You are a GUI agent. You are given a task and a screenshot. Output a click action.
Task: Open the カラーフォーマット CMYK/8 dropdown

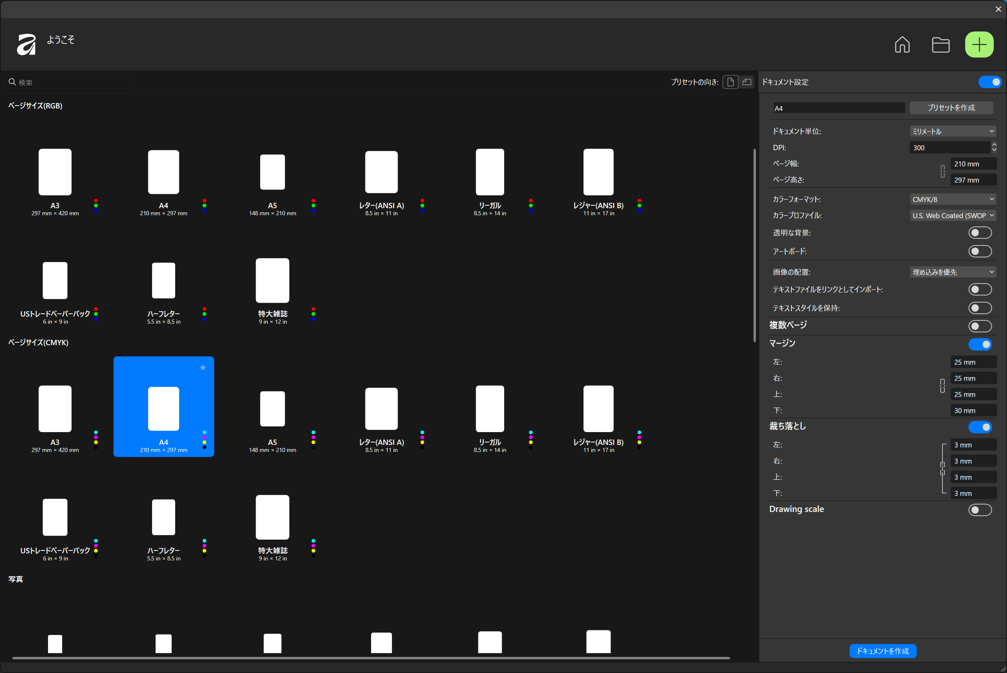(x=952, y=199)
